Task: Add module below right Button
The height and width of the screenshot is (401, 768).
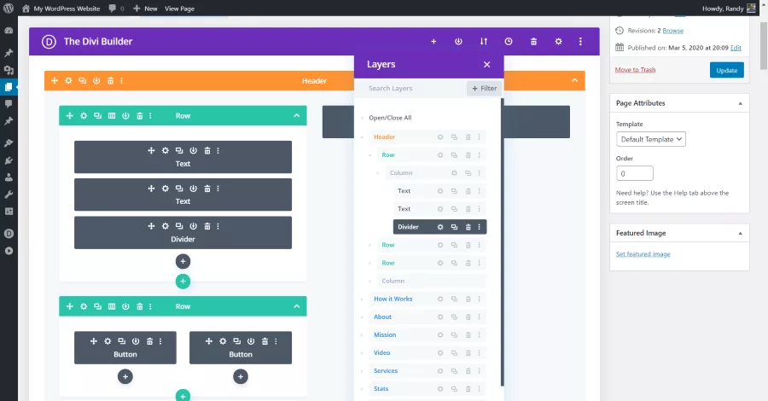Action: (241, 376)
